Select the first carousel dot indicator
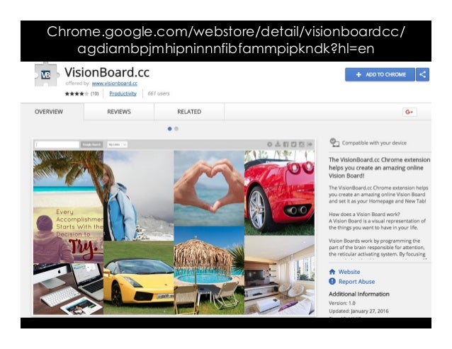This screenshot has height=349, width=452. click(x=169, y=129)
